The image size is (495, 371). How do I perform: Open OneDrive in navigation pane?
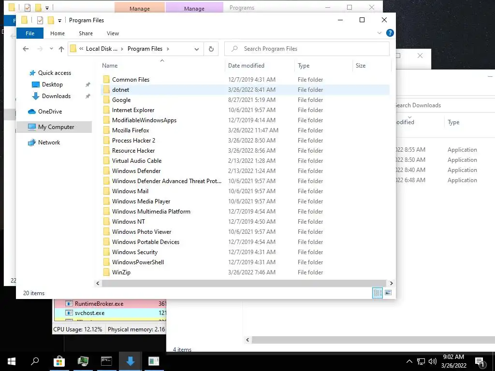click(x=50, y=112)
